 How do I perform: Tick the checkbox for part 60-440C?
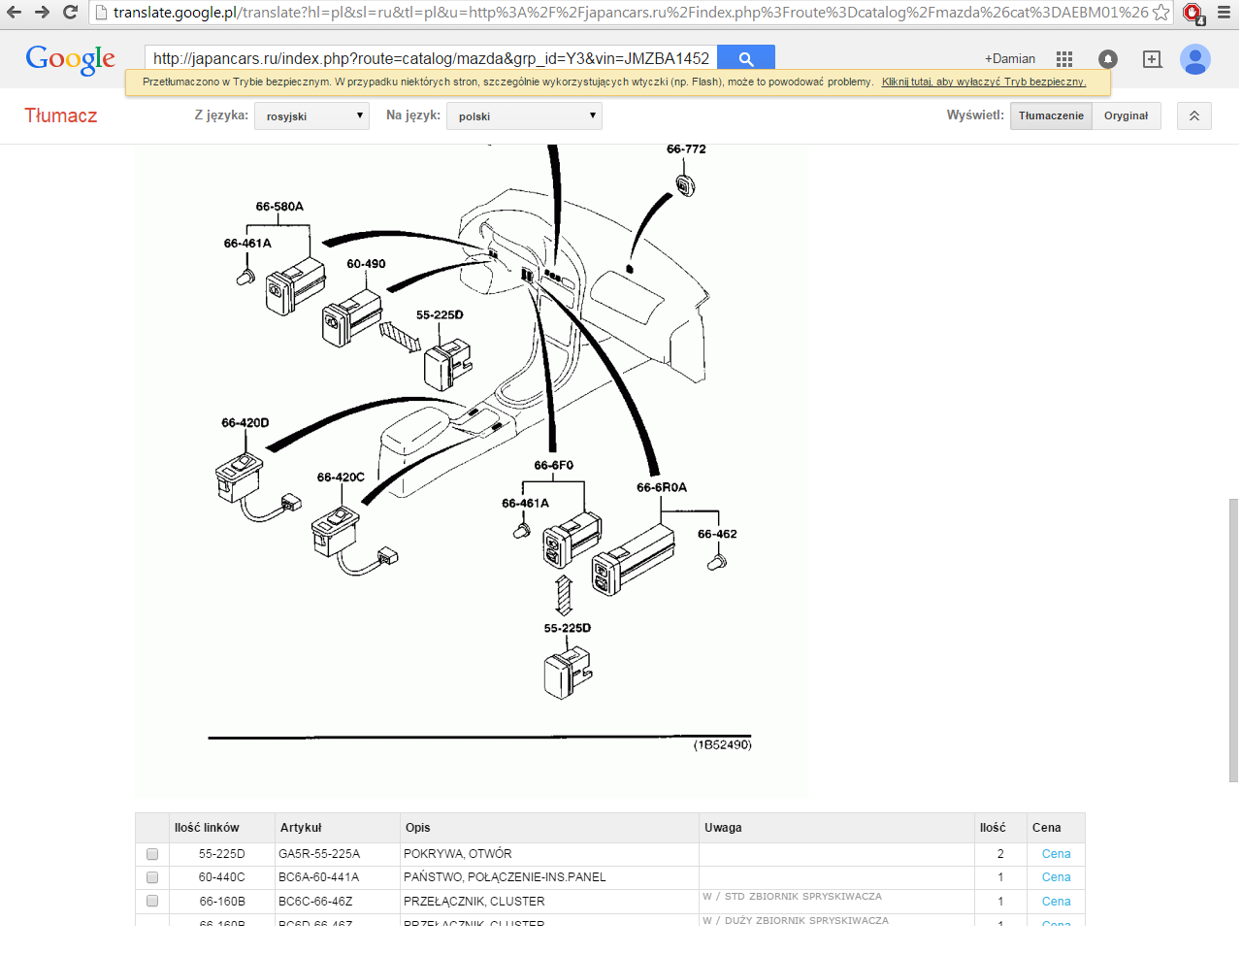152,877
